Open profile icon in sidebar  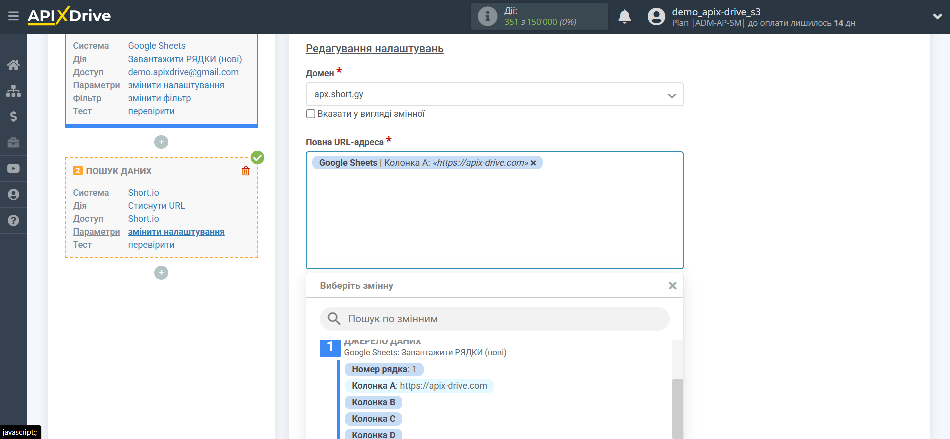click(13, 195)
